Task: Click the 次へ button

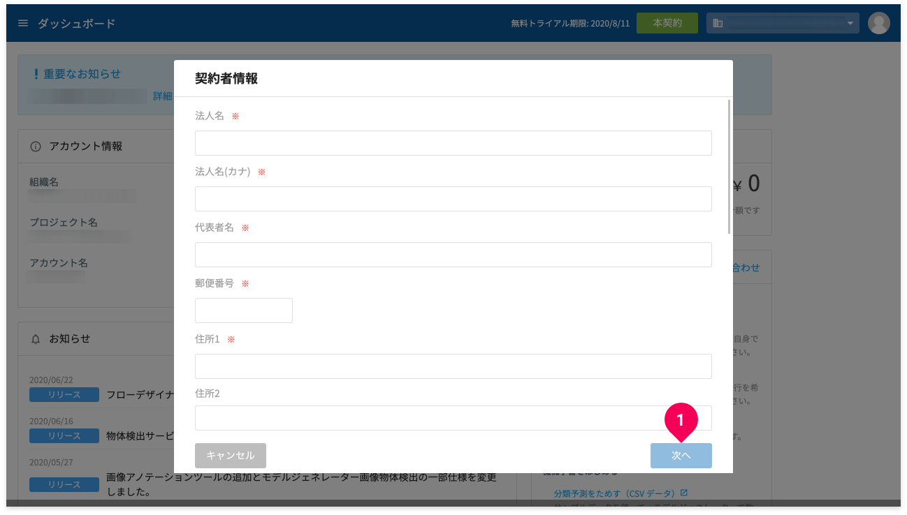Action: click(x=681, y=456)
